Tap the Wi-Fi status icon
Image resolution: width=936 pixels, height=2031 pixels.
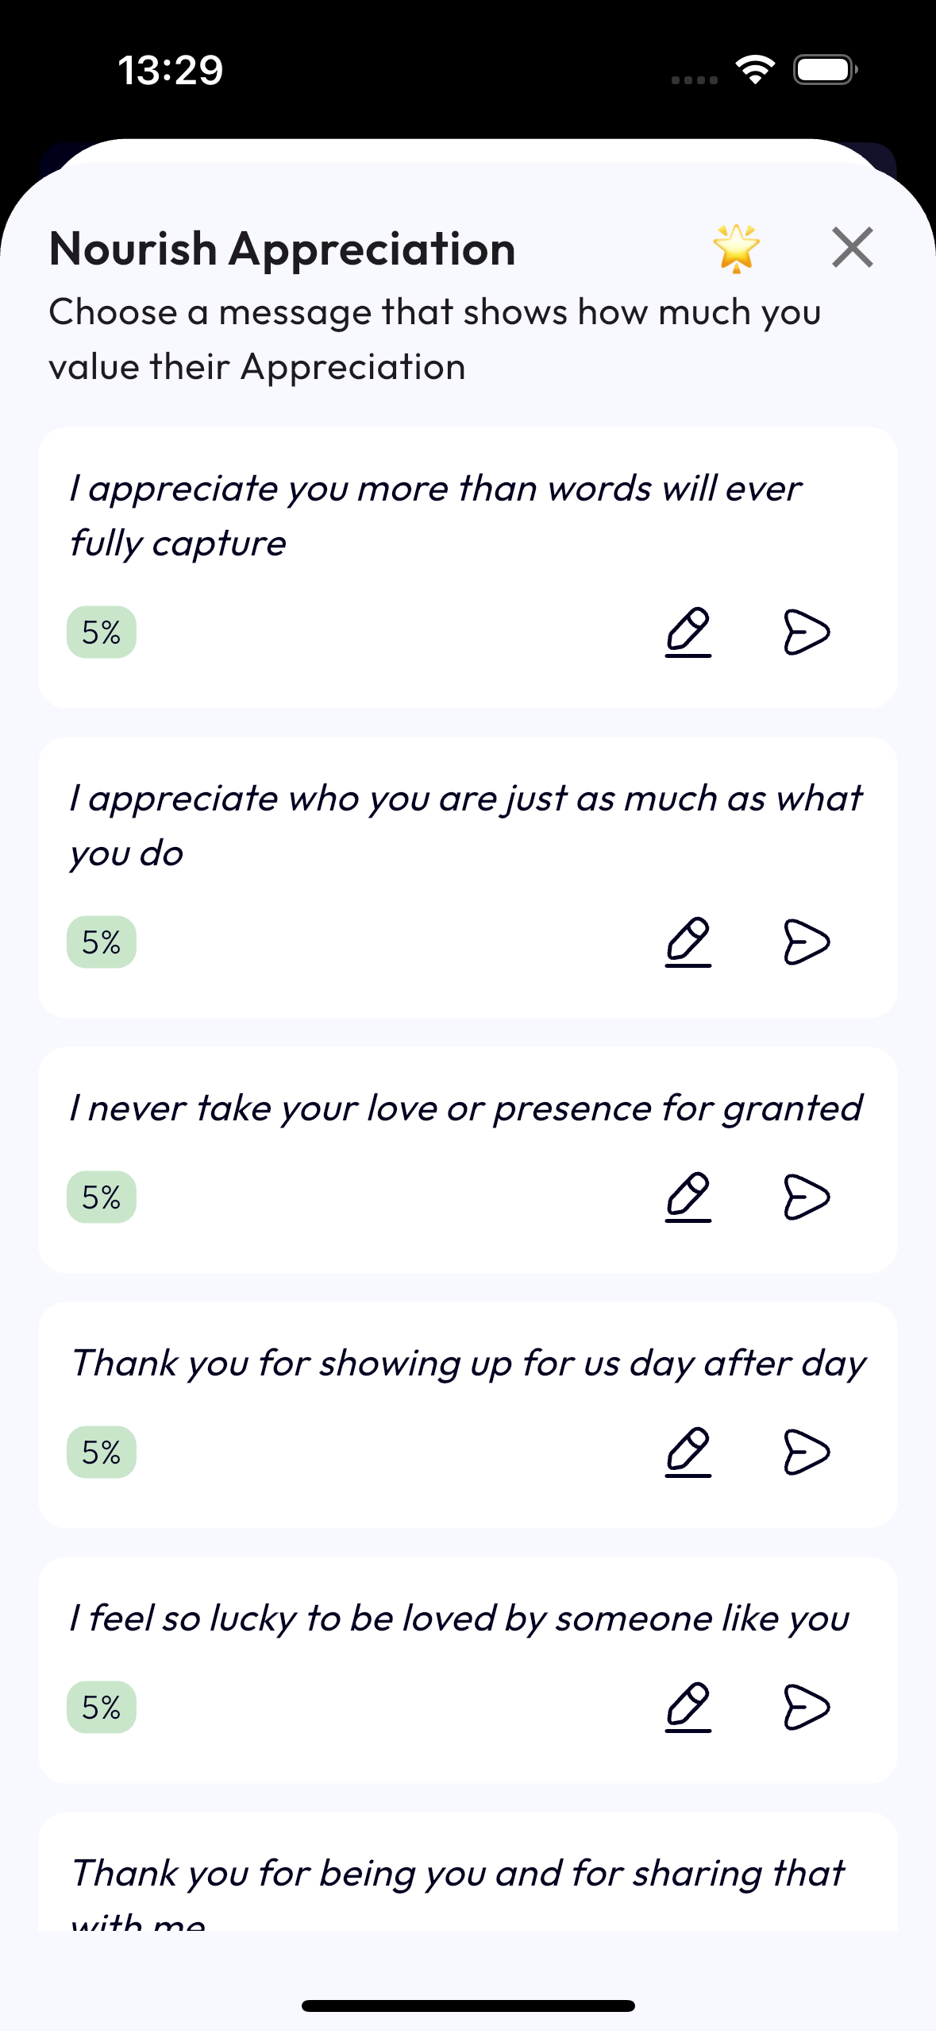[x=755, y=70]
